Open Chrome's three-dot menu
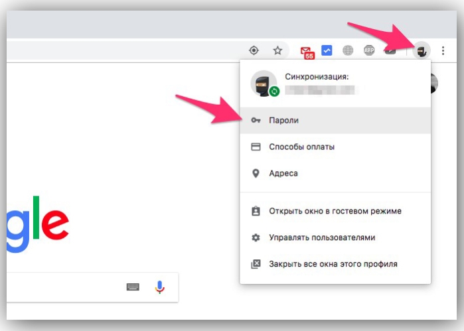The width and height of the screenshot is (464, 331). [x=443, y=50]
